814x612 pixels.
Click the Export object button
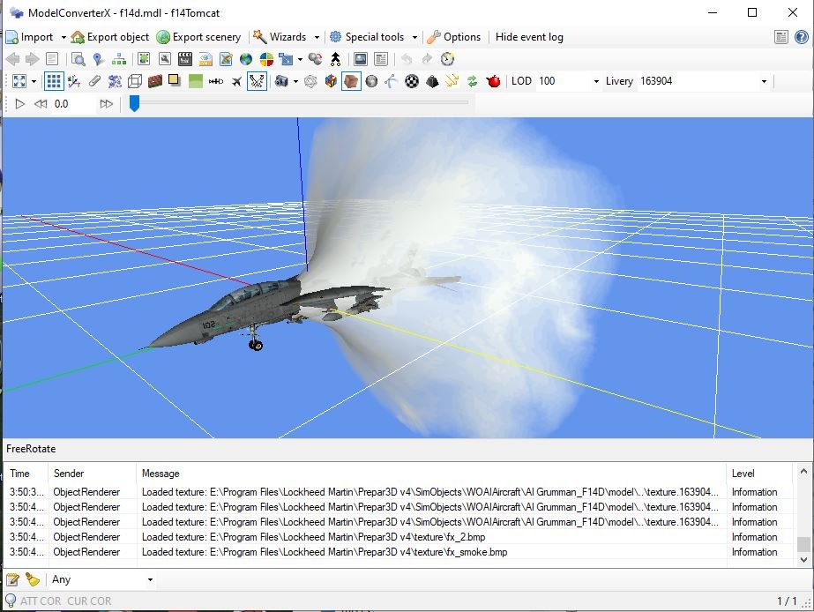[x=109, y=37]
